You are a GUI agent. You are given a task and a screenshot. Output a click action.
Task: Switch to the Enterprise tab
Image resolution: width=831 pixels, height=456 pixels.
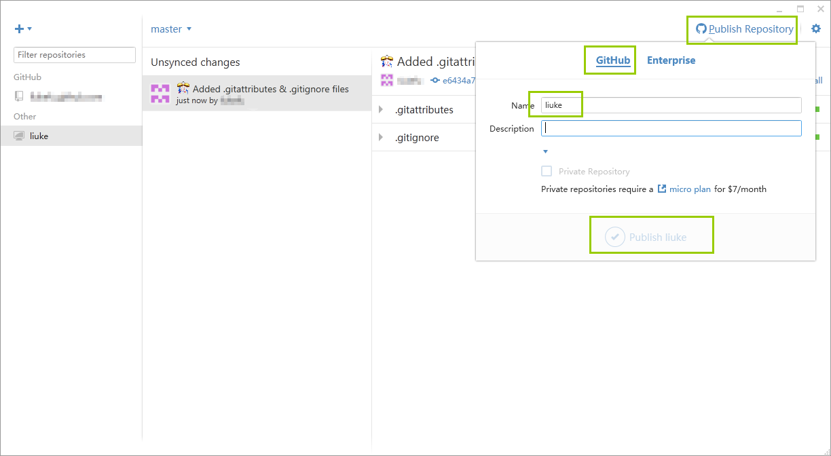(x=671, y=60)
